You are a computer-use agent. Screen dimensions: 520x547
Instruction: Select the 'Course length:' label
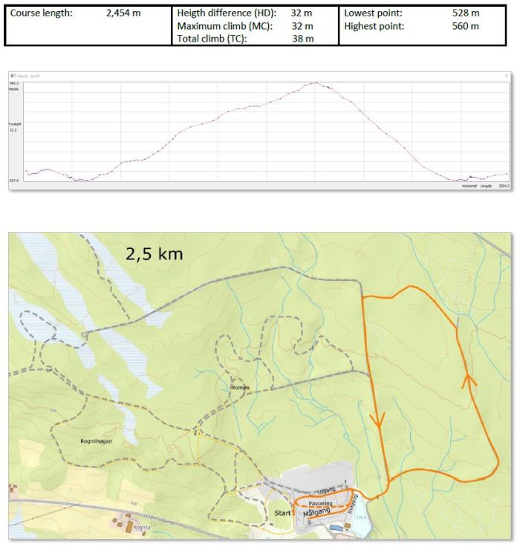click(x=42, y=13)
